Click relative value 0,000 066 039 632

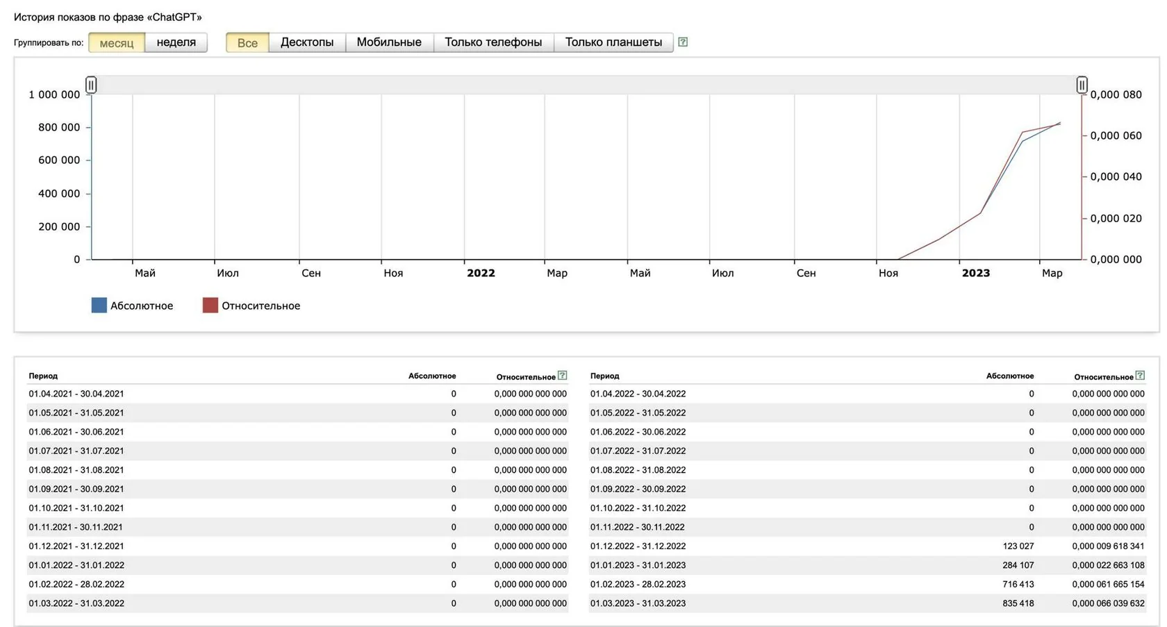1108,603
